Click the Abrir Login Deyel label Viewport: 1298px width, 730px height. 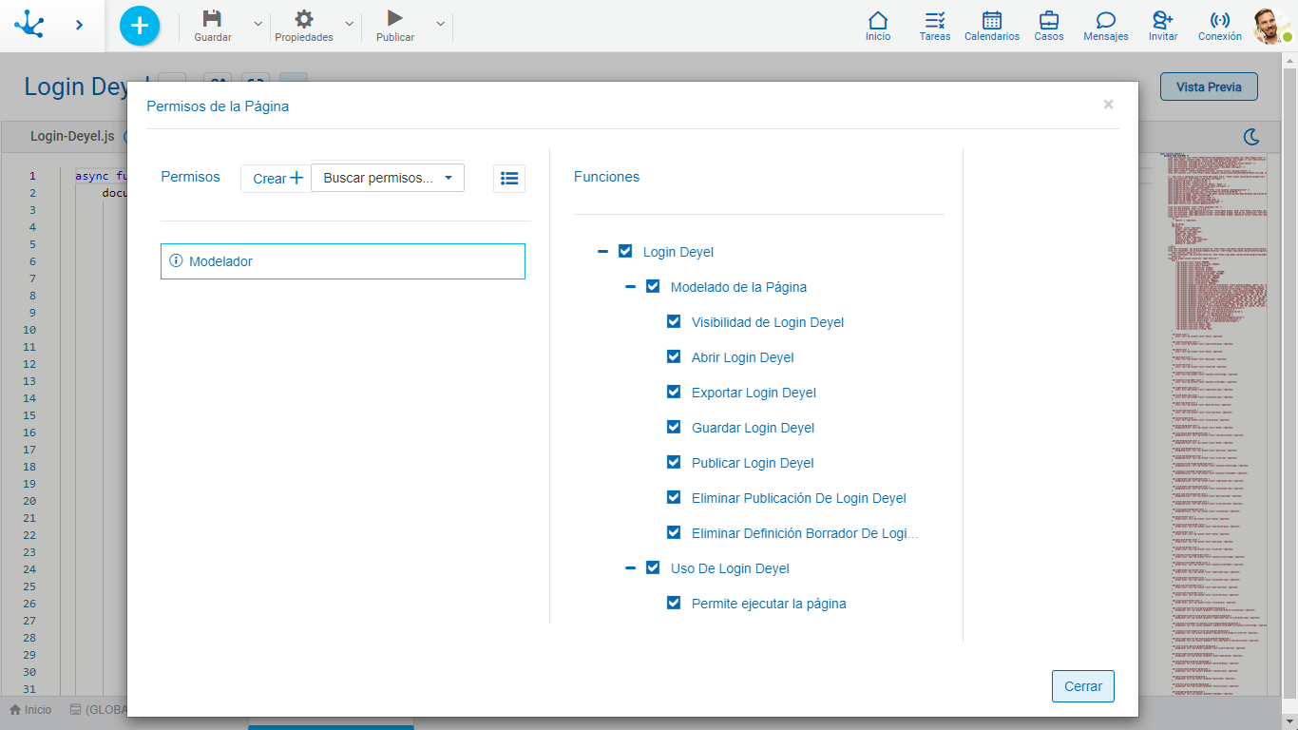pyautogui.click(x=743, y=357)
